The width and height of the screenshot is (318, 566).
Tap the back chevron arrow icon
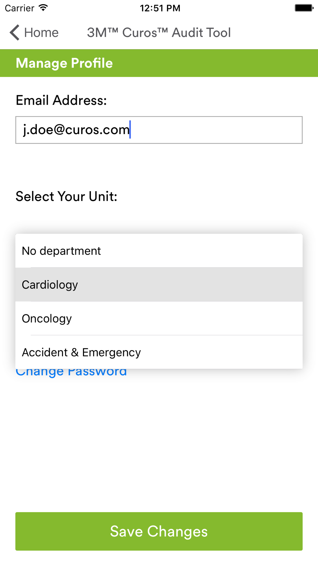coord(15,32)
